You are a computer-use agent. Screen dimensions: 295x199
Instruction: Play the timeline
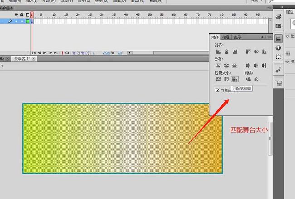pos(44,53)
